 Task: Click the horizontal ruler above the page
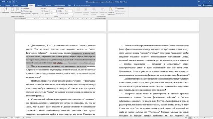tap(60, 19)
